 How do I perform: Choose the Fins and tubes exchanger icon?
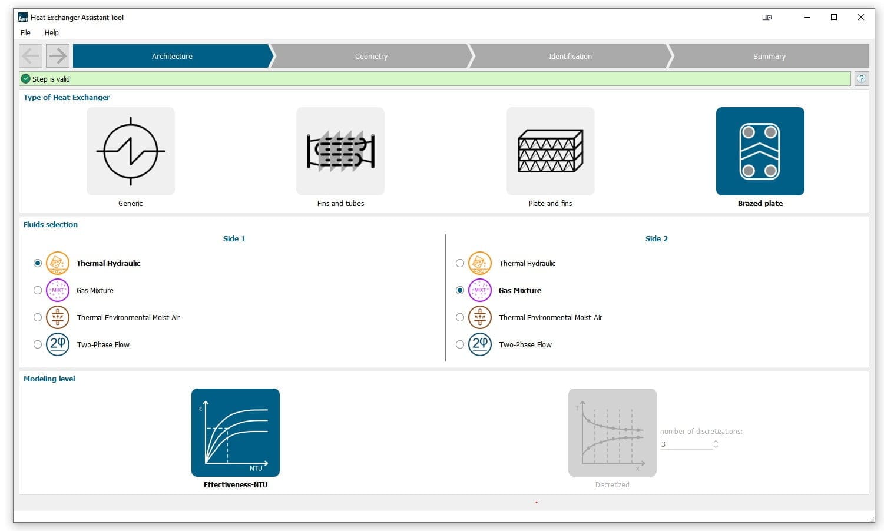coord(340,151)
